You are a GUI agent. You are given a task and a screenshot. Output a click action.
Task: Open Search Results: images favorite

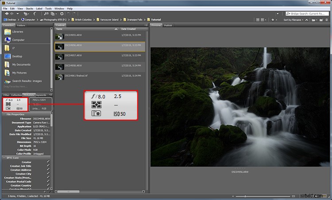pos(23,81)
